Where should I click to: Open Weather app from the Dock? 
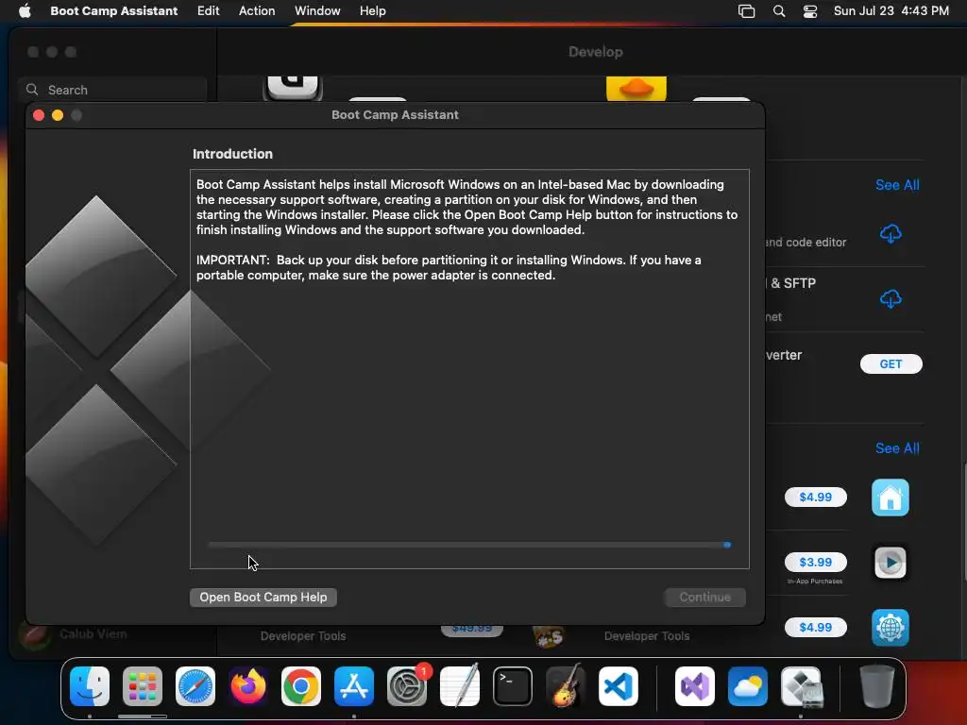748,686
